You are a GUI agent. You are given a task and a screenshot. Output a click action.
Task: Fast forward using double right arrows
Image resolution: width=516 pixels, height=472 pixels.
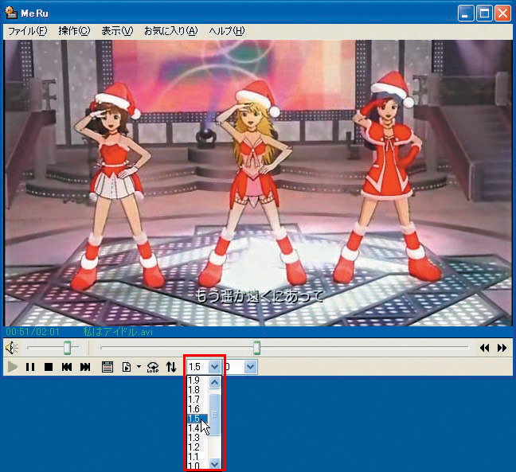(x=502, y=348)
